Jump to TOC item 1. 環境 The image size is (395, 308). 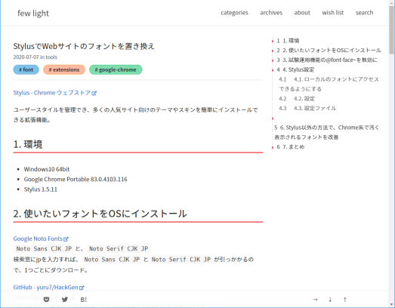tap(288, 41)
